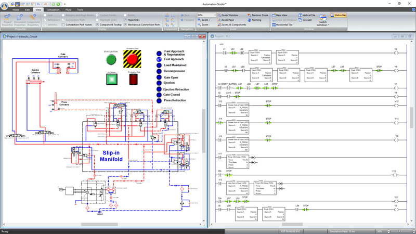Toggle Mechanical Connection Ports checkbox
This screenshot has width=416, height=234.
[x=125, y=24]
